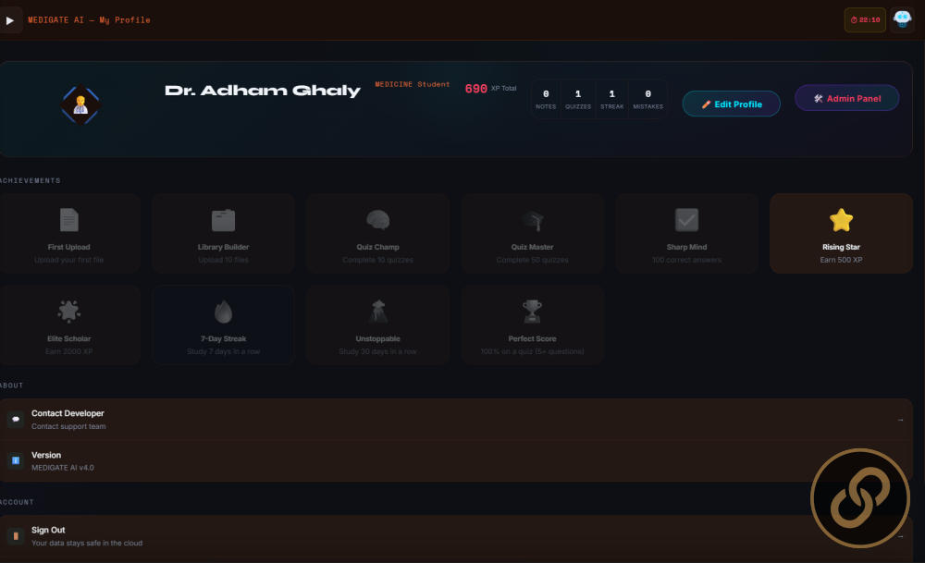Click the Notes stat counter
The width and height of the screenshot is (925, 563).
[546, 99]
